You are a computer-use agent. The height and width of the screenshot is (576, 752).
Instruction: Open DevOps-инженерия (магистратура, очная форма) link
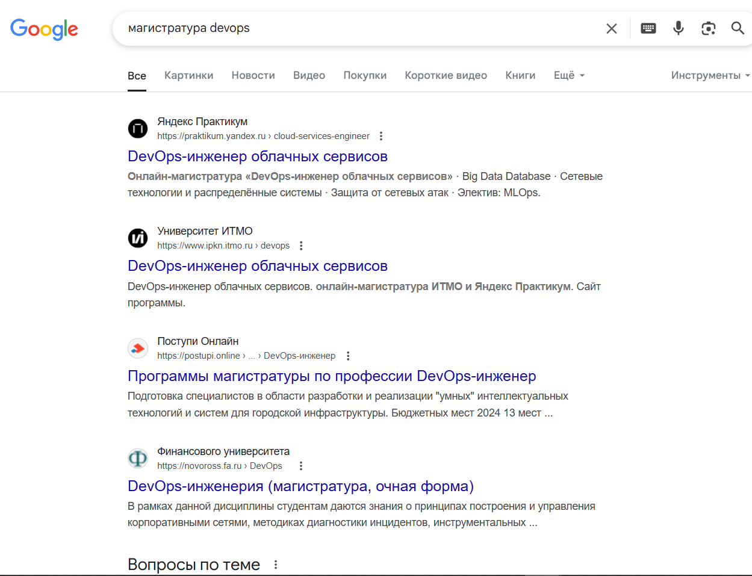(x=300, y=486)
